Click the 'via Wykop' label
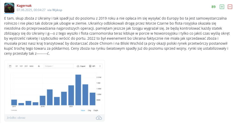236x124 pixels. [55, 10]
